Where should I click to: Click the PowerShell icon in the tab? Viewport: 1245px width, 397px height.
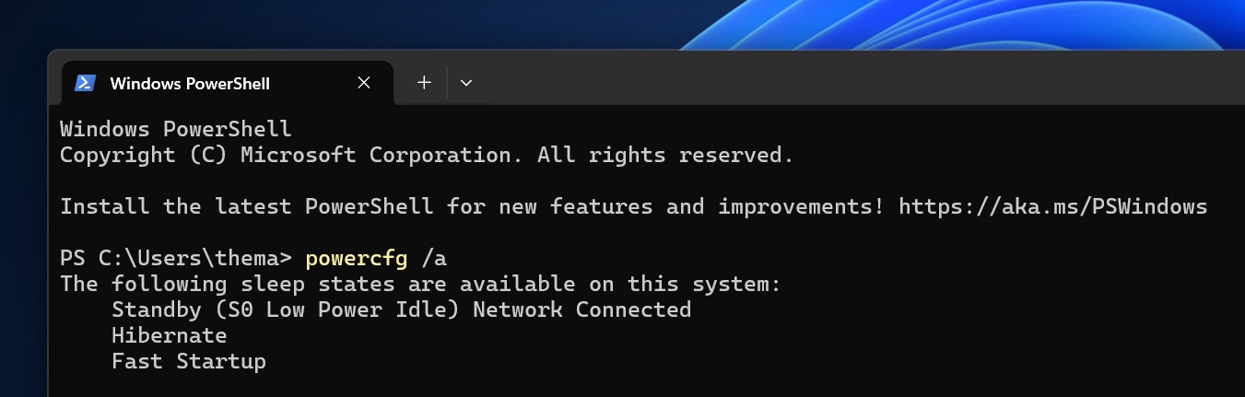click(x=86, y=83)
